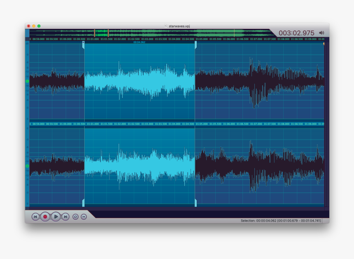
Task: Click the 00:04.062 selection duration label
Action: [139, 42]
